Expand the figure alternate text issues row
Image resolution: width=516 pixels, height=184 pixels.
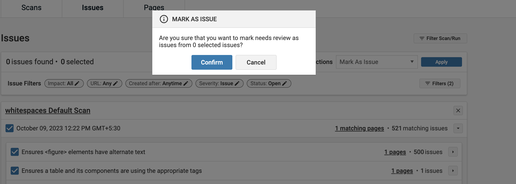click(453, 152)
